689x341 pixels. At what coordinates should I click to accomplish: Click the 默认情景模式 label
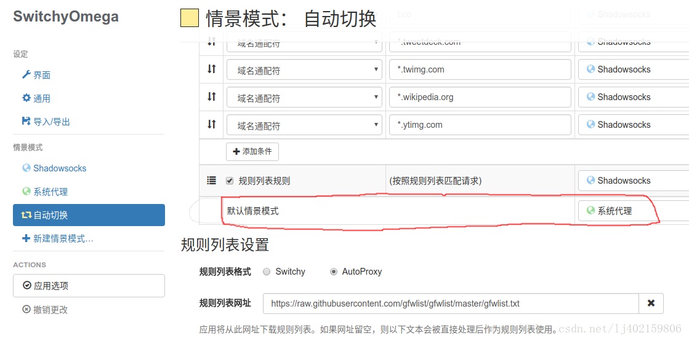coord(252,211)
